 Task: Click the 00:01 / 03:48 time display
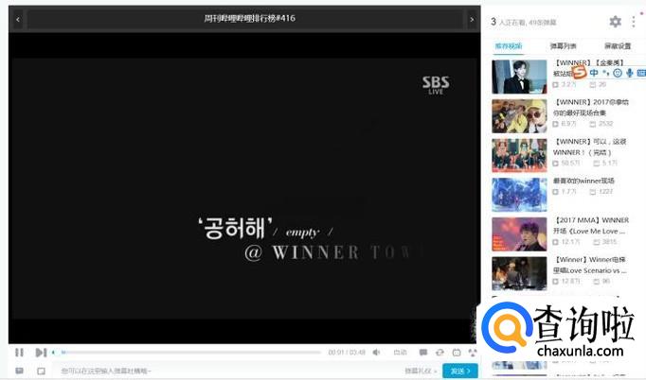pos(347,353)
